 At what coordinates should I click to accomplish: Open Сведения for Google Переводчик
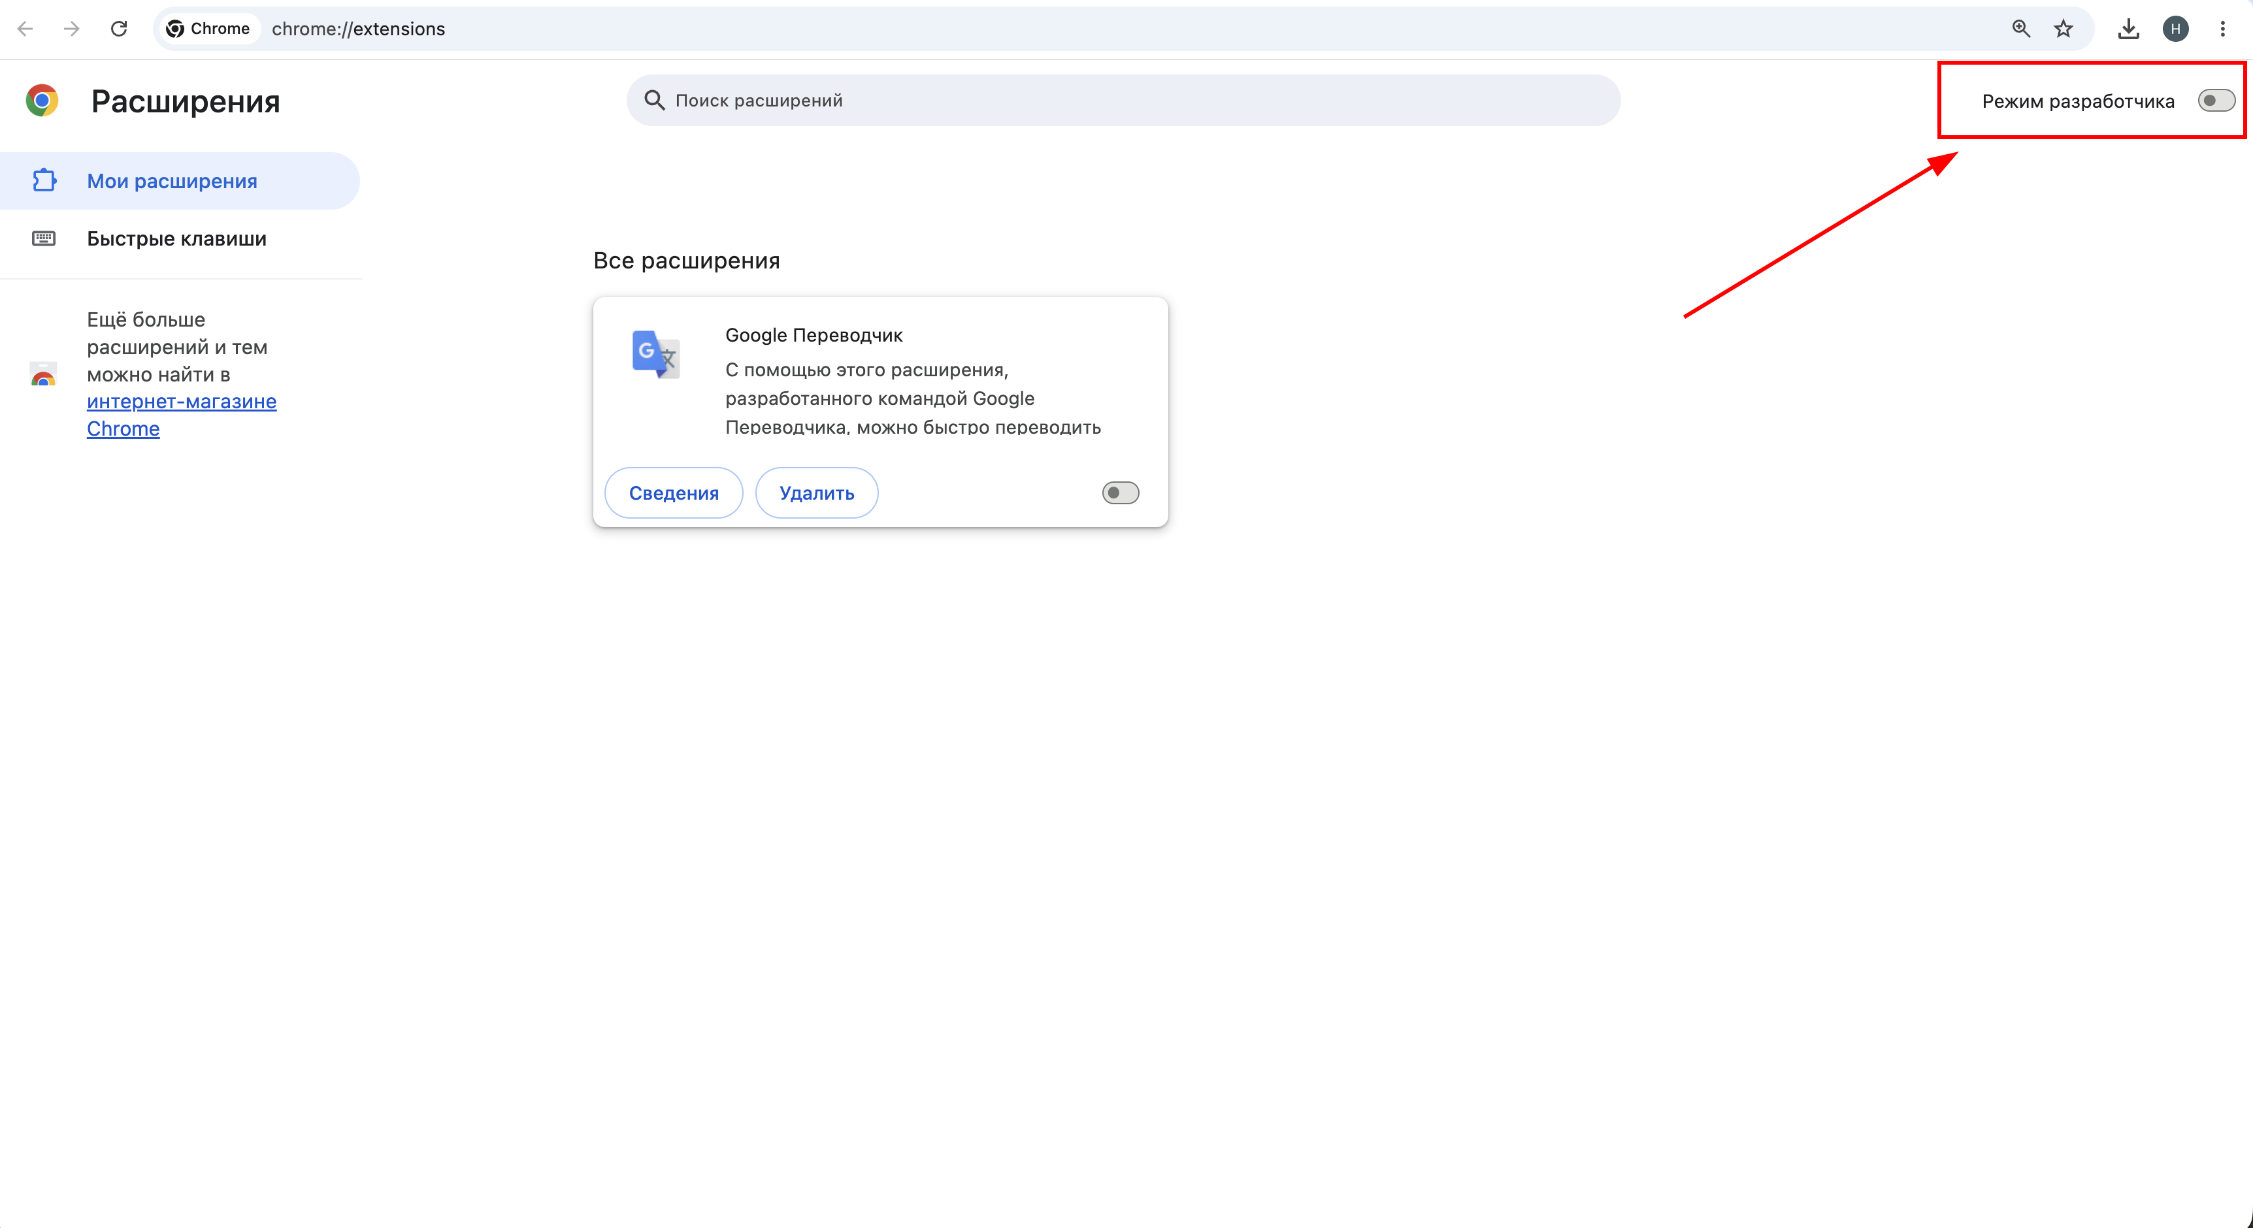[674, 493]
